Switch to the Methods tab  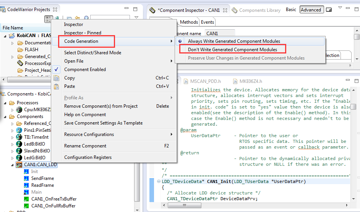[x=188, y=22]
